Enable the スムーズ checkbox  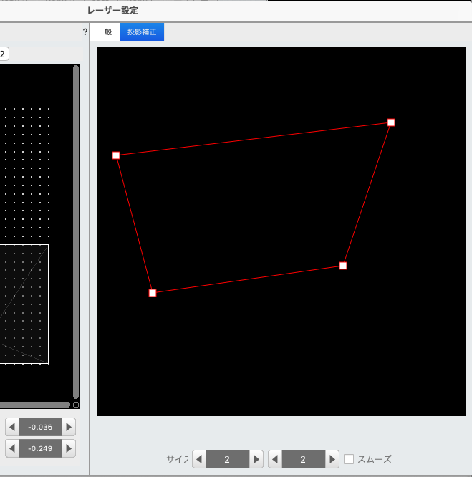pos(349,459)
